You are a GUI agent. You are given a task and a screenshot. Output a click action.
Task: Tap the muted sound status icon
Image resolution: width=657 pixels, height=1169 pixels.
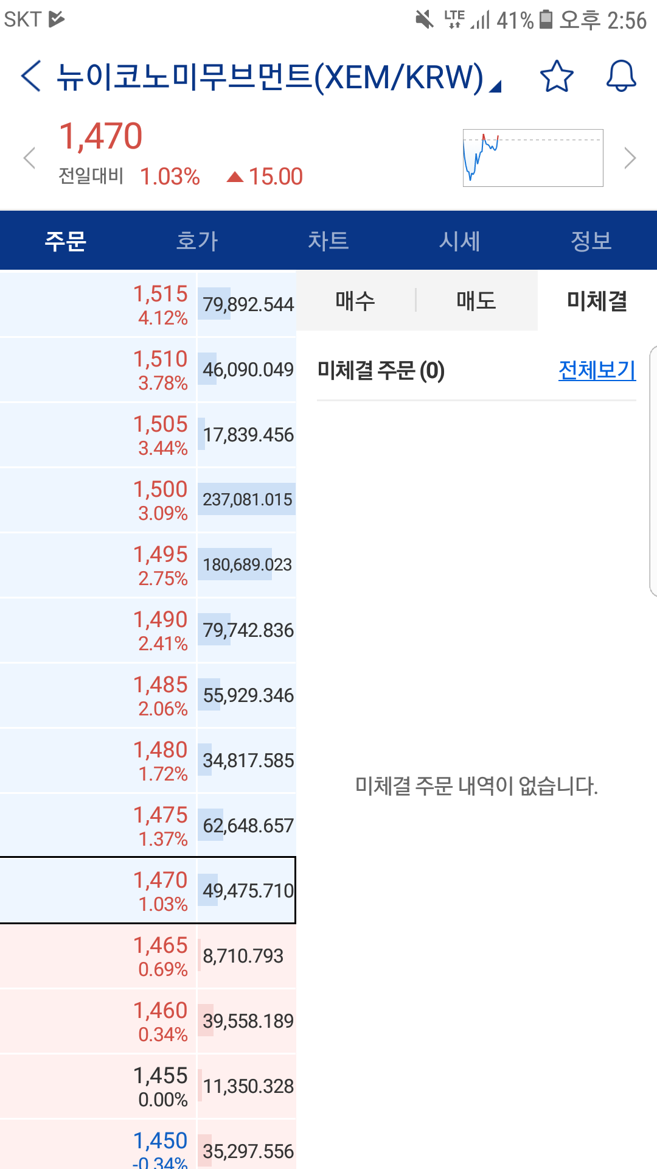(425, 19)
